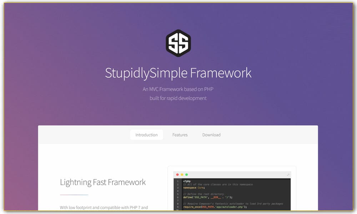Select the highlighted Introduction tab
Screen dimensions: 357x214
(146, 135)
